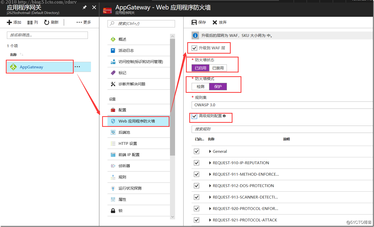Open the Columns list icon

[x=30, y=22]
